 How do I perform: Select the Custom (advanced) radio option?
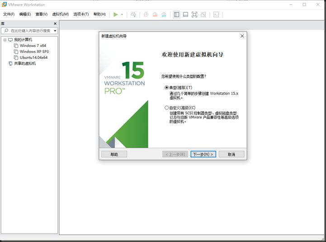[x=166, y=108]
